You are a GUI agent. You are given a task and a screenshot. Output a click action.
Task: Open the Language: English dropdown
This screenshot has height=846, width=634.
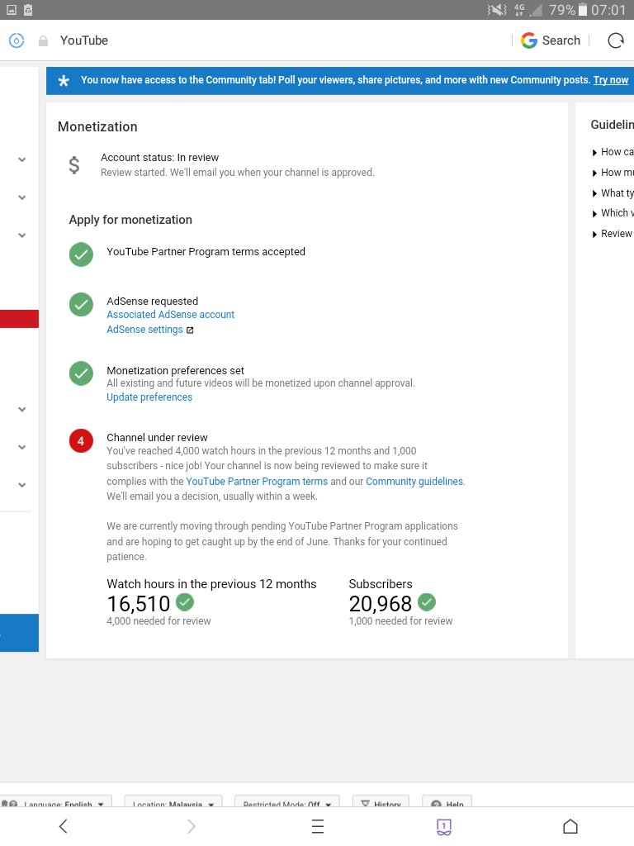[56, 801]
